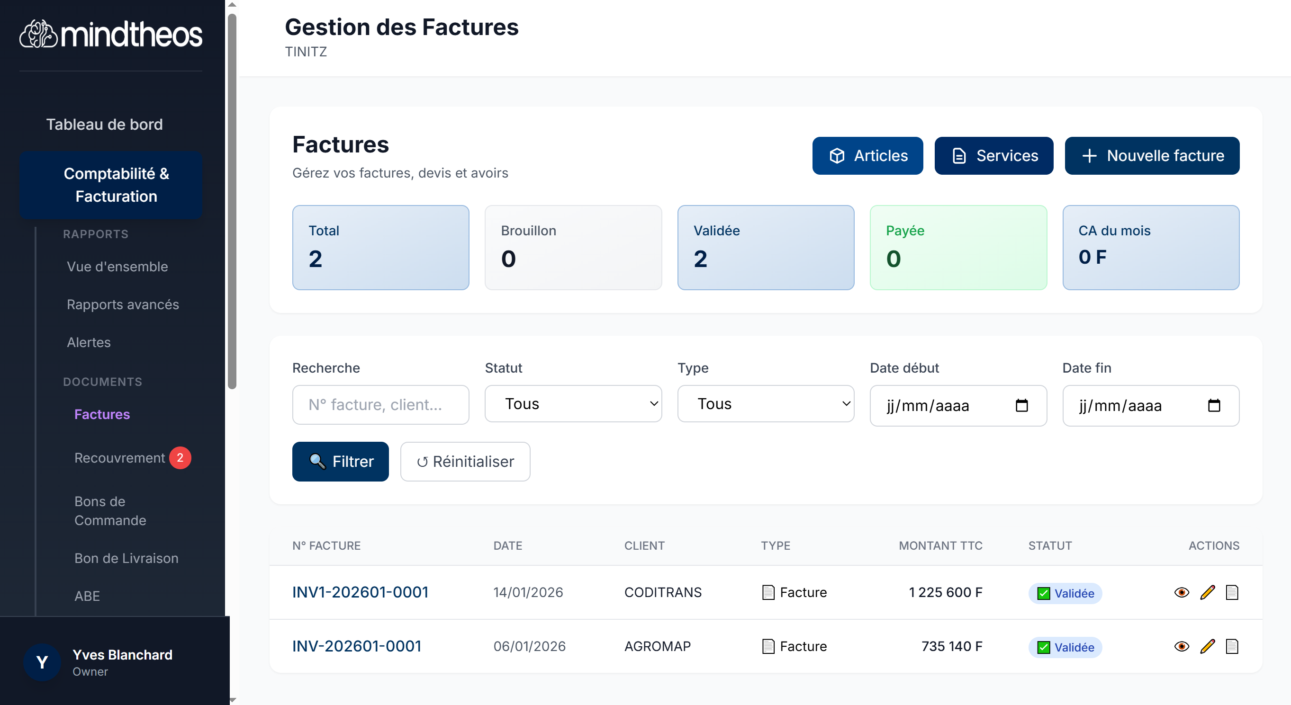This screenshot has width=1291, height=705.
Task: Click pencil icon on AGROMAP invoice row
Action: tap(1207, 646)
